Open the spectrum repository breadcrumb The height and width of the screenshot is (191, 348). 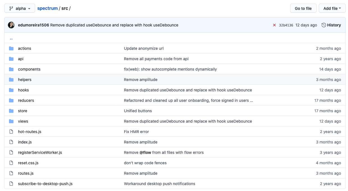[x=47, y=8]
